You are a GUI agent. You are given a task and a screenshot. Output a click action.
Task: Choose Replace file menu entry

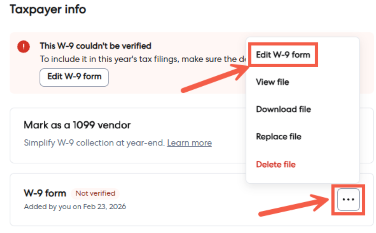click(x=278, y=137)
